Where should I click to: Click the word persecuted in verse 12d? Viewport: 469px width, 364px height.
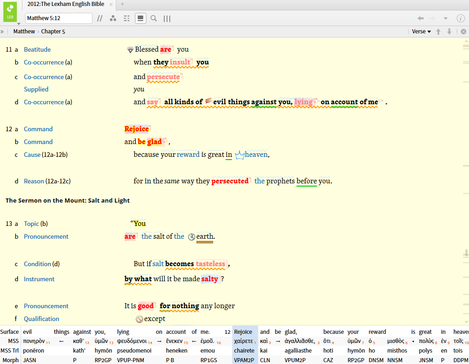(x=230, y=181)
